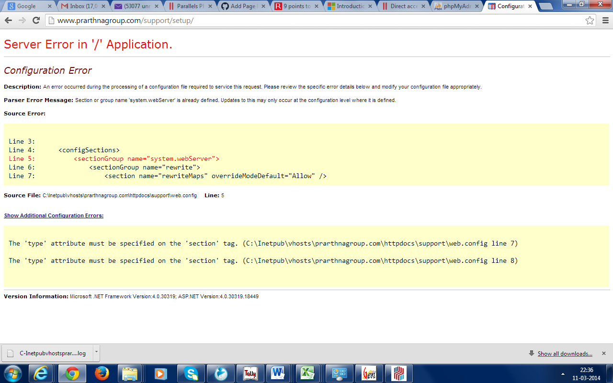Open Microsoft Excel from the taskbar
This screenshot has width=613, height=383.
[308, 373]
